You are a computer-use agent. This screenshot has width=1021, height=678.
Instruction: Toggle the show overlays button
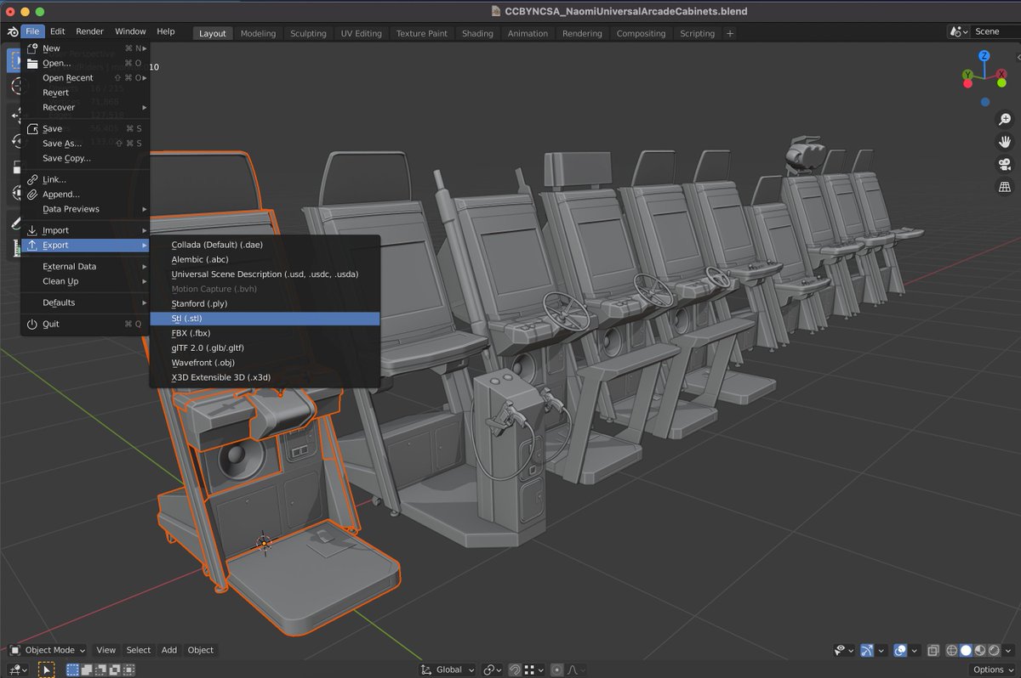click(x=900, y=650)
